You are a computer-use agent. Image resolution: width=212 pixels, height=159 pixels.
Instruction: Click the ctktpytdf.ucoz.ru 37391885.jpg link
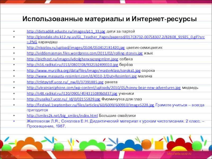tap(65, 82)
